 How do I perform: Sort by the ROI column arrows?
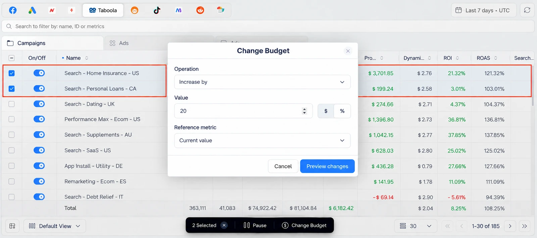[457, 58]
